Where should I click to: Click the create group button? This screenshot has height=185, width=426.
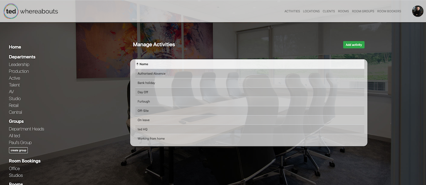[x=18, y=150]
